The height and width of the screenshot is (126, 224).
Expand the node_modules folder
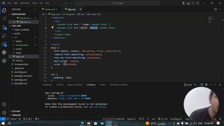[22, 30]
